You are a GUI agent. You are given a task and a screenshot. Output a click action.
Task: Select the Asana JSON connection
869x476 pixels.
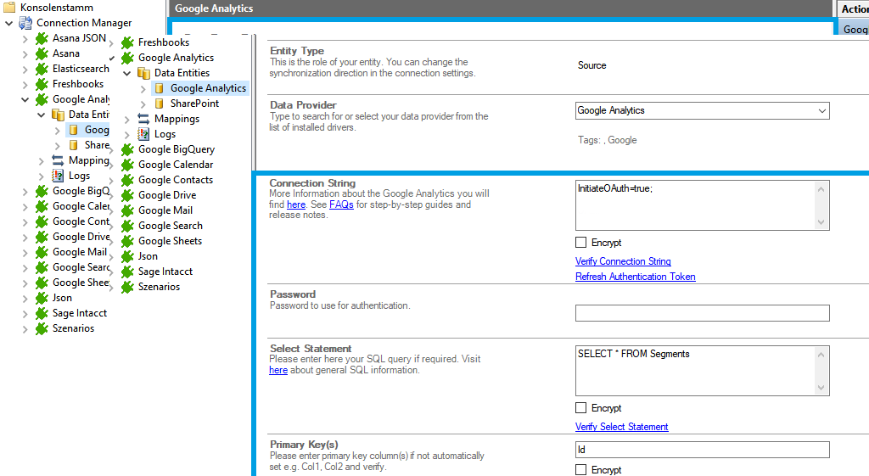tap(79, 38)
